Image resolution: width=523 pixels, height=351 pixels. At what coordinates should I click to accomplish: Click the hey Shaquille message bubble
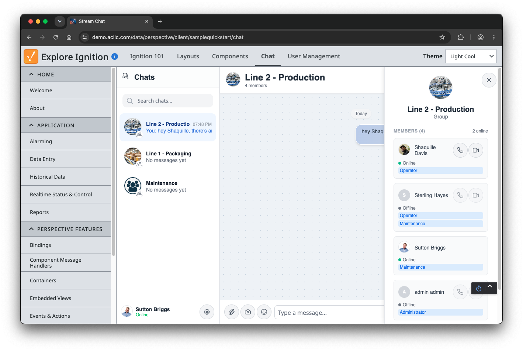point(370,134)
